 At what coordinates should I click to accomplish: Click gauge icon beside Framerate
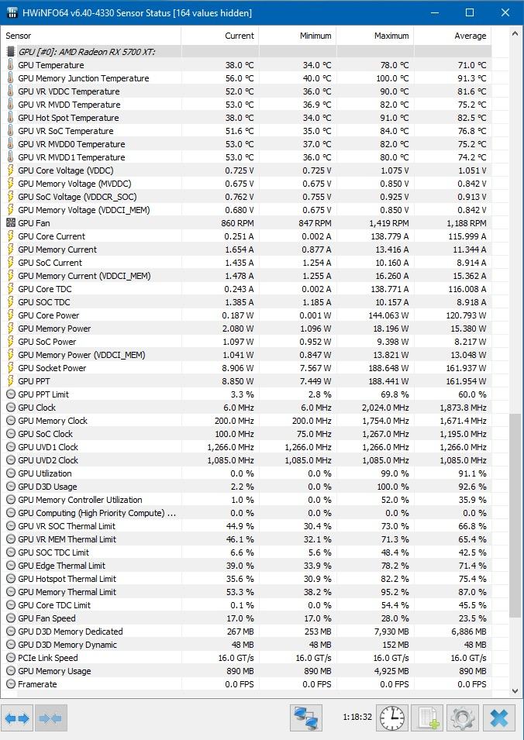click(x=11, y=684)
